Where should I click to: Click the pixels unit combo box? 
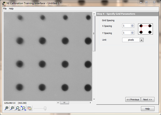coord(133,40)
